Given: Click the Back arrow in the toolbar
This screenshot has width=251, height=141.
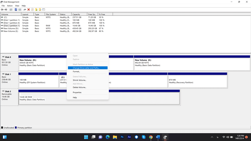Looking at the screenshot, I should [x=2, y=10].
